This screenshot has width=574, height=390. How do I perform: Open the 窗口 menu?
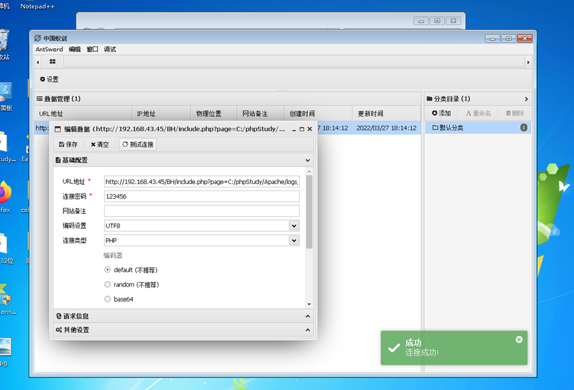tap(92, 49)
